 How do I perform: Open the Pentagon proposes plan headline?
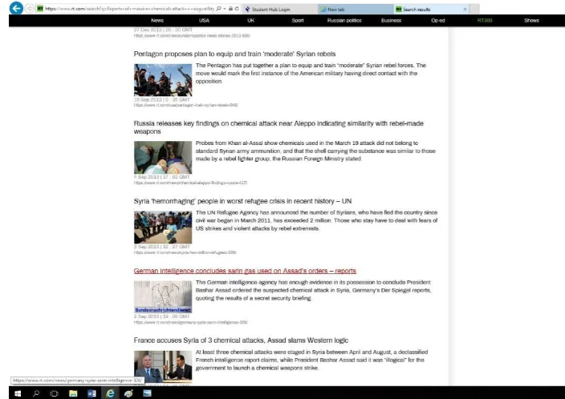tap(234, 54)
